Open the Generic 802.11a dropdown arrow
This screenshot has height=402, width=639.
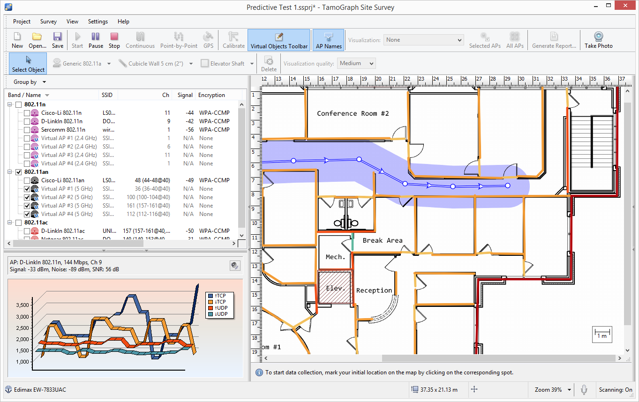coord(109,64)
